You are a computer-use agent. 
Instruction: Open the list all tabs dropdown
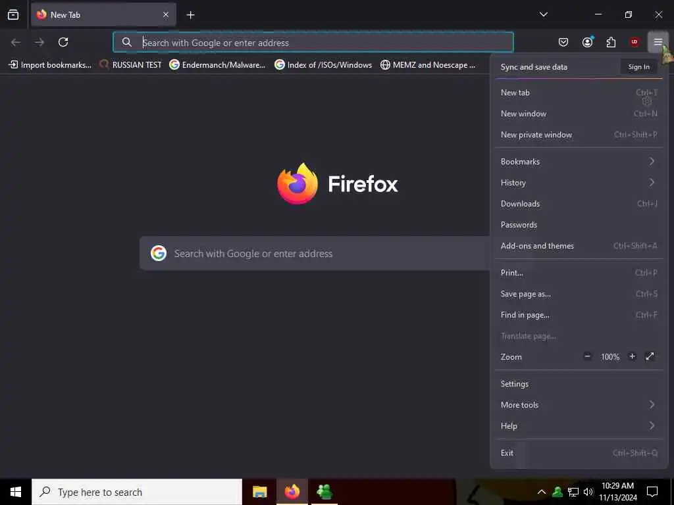543,14
